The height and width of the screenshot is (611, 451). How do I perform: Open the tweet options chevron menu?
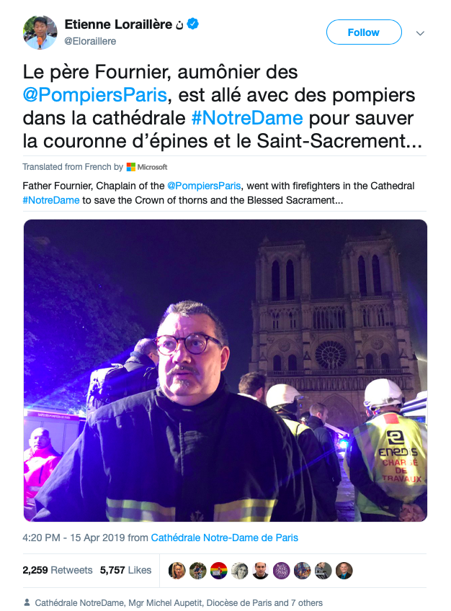click(420, 33)
